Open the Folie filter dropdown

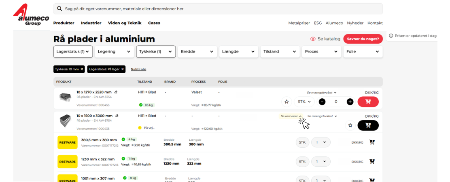pyautogui.click(x=363, y=52)
